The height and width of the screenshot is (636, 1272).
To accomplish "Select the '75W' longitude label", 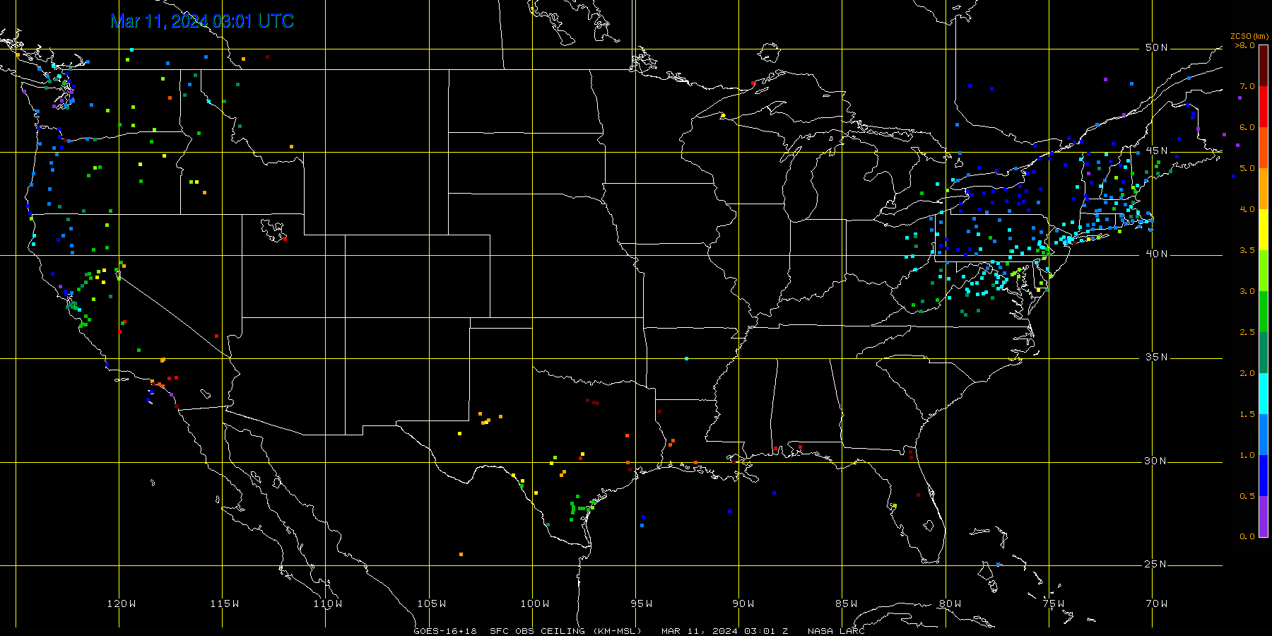I will coord(1054,603).
